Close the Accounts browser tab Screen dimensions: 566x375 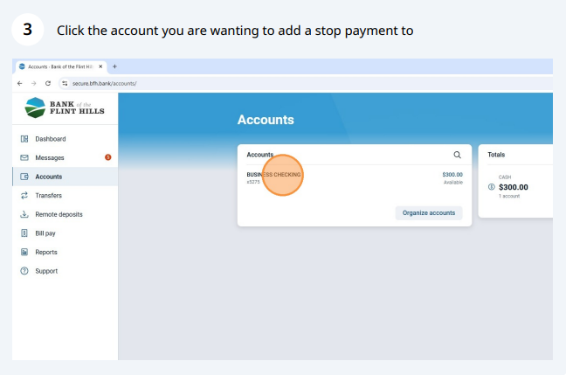pyautogui.click(x=100, y=66)
